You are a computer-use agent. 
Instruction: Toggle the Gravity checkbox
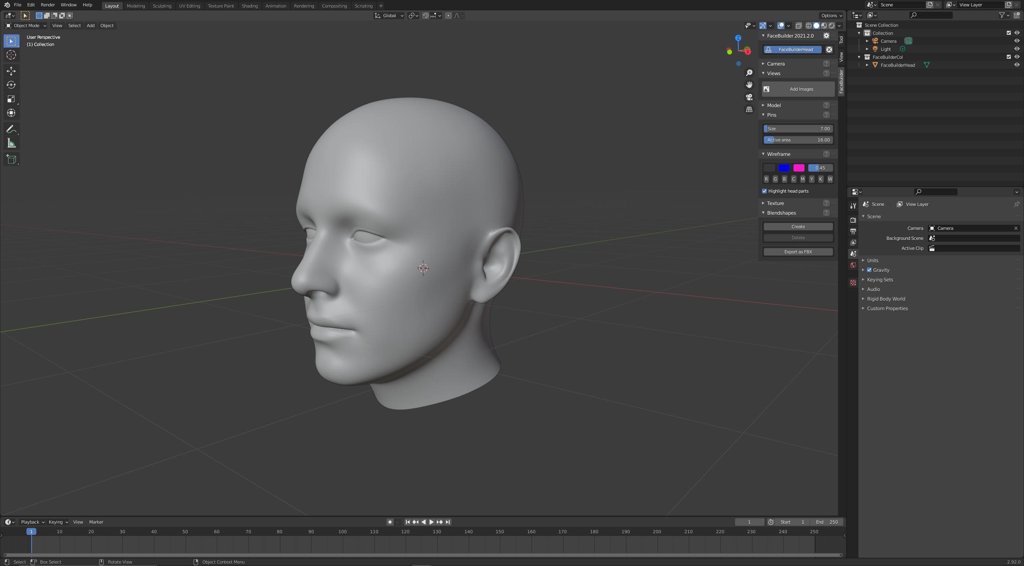tap(869, 270)
